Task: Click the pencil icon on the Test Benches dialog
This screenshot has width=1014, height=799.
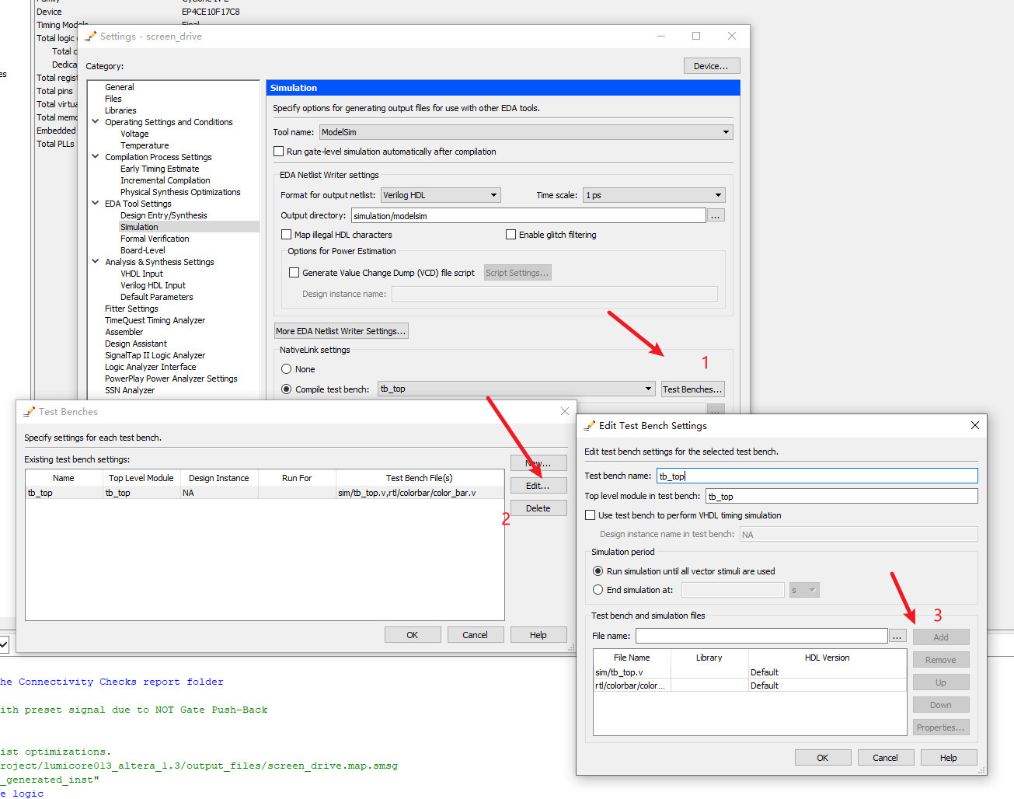Action: click(x=30, y=411)
